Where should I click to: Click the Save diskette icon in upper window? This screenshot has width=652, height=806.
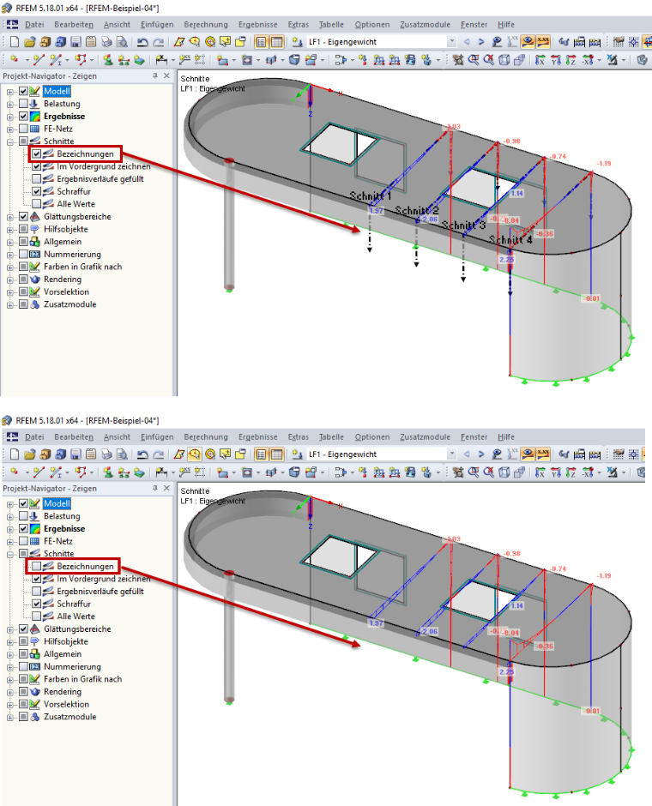pyautogui.click(x=76, y=42)
